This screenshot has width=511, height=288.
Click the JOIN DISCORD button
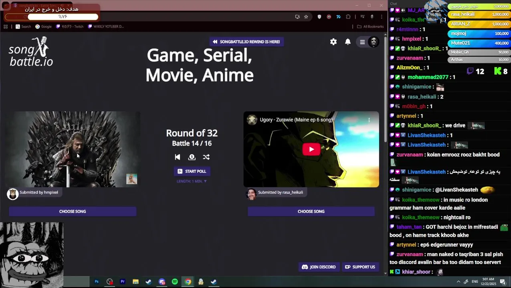[x=319, y=267]
